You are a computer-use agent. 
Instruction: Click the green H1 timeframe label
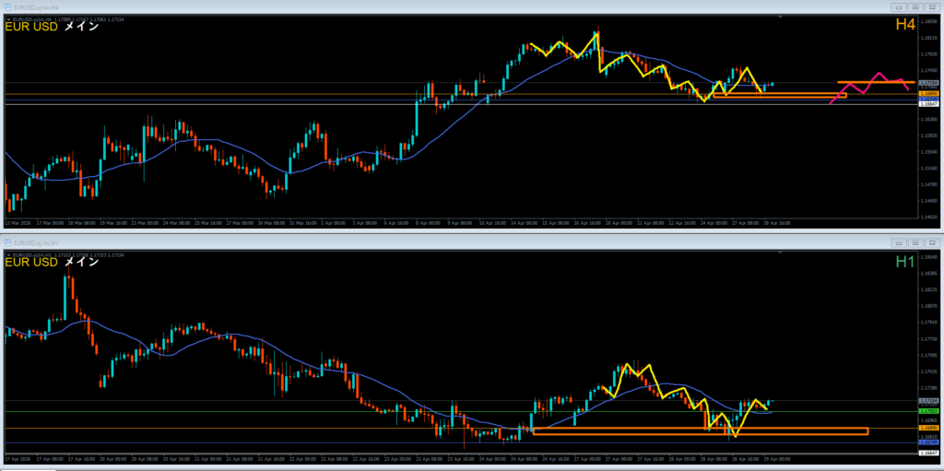click(905, 261)
